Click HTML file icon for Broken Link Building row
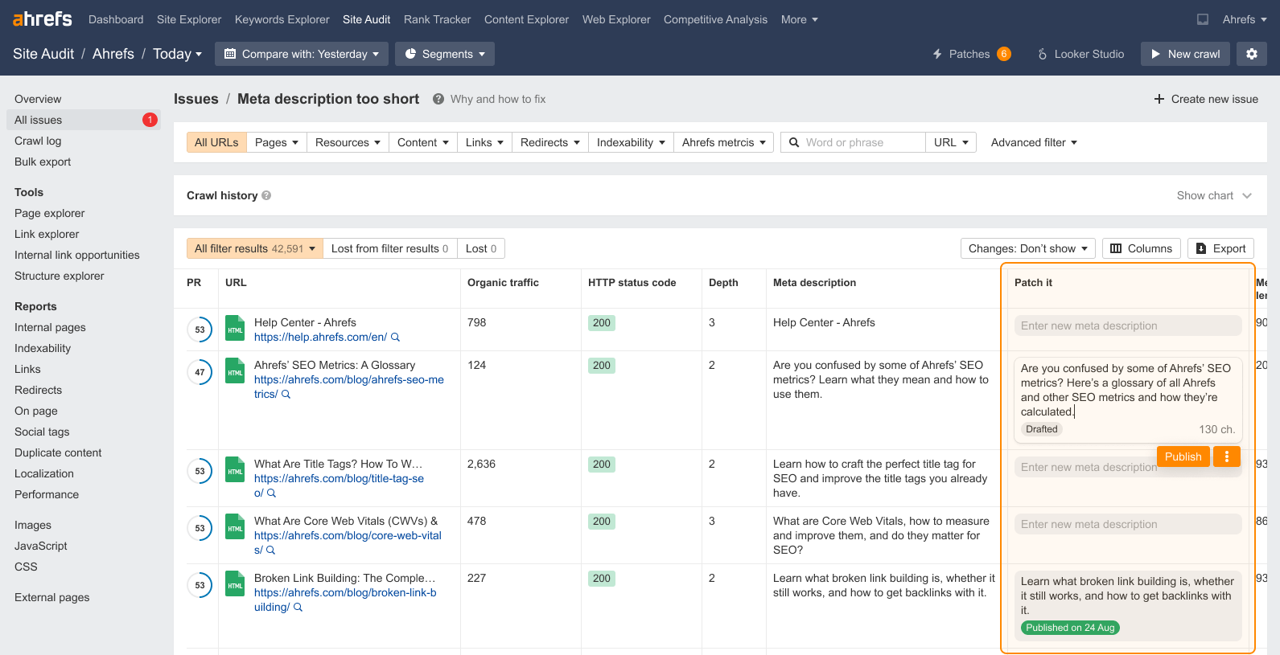 click(x=235, y=583)
